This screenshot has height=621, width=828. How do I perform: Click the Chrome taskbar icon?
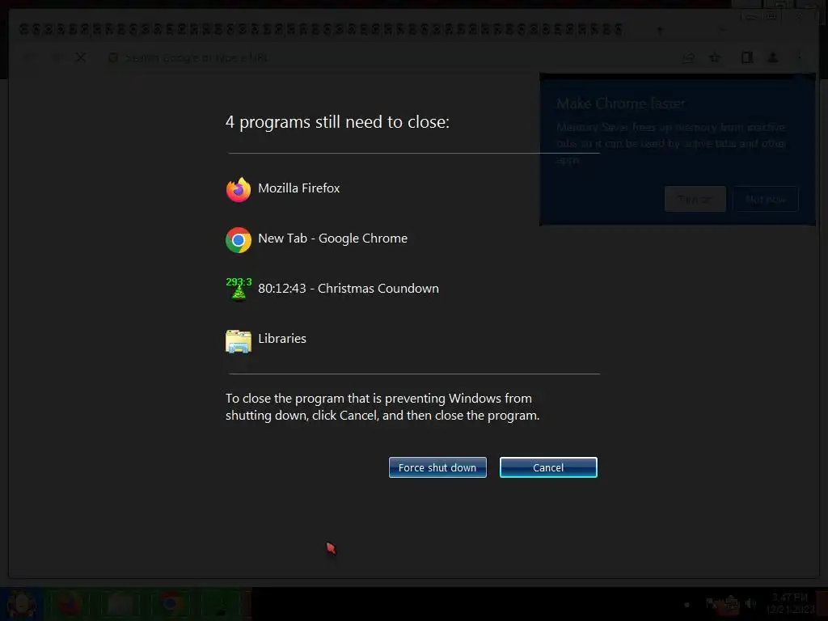(x=171, y=604)
